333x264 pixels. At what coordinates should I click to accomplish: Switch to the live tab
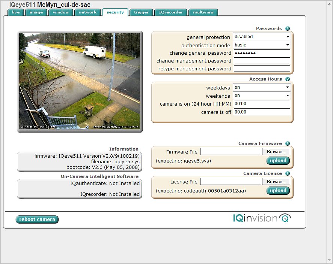click(x=16, y=12)
